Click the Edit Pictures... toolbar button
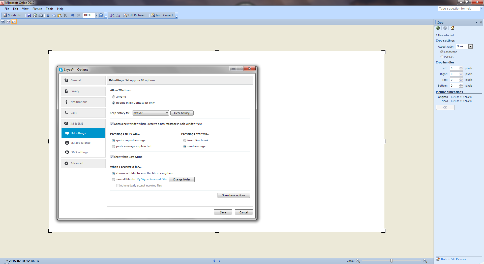484x264 pixels. [x=135, y=15]
